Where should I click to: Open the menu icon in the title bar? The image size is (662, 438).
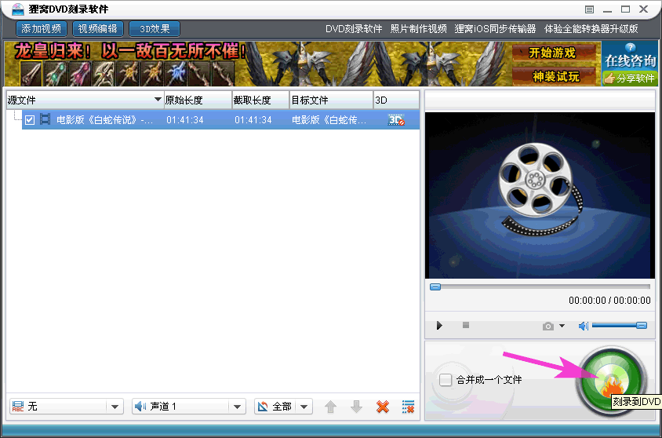click(x=589, y=9)
